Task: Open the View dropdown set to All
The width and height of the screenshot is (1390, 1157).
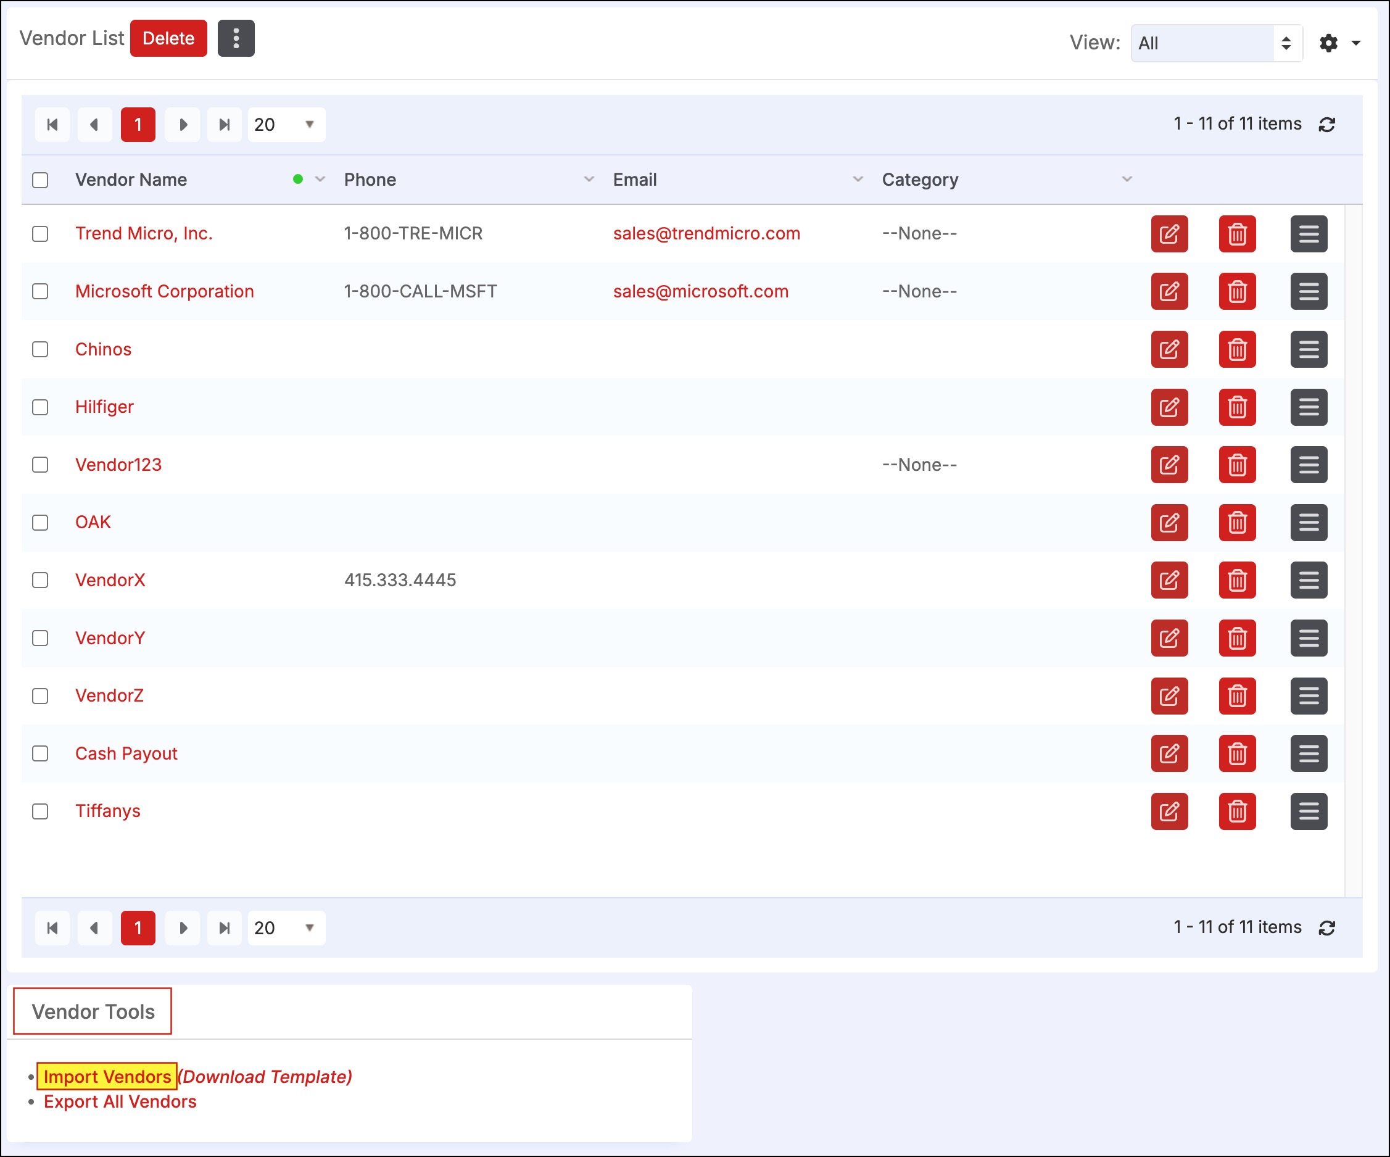Action: pos(1217,43)
